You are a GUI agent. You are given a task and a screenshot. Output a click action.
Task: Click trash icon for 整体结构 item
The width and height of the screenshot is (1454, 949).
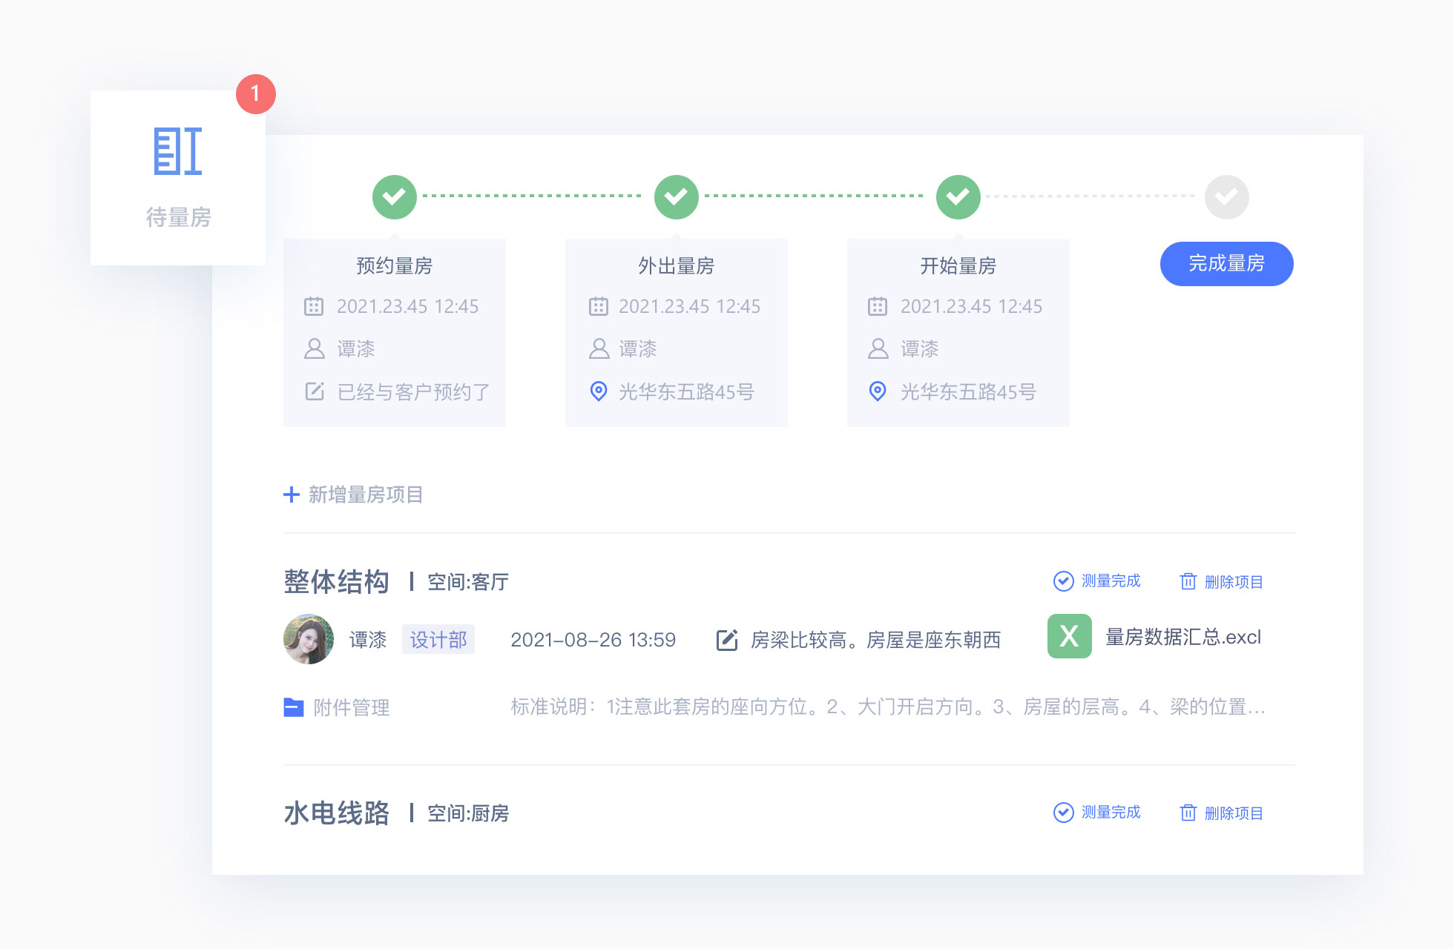pos(1188,581)
